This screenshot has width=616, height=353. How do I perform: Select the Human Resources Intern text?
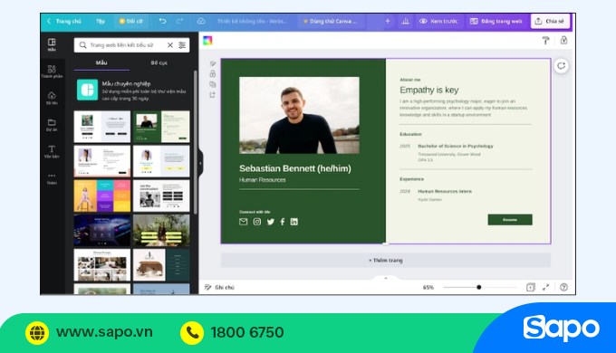(x=445, y=191)
